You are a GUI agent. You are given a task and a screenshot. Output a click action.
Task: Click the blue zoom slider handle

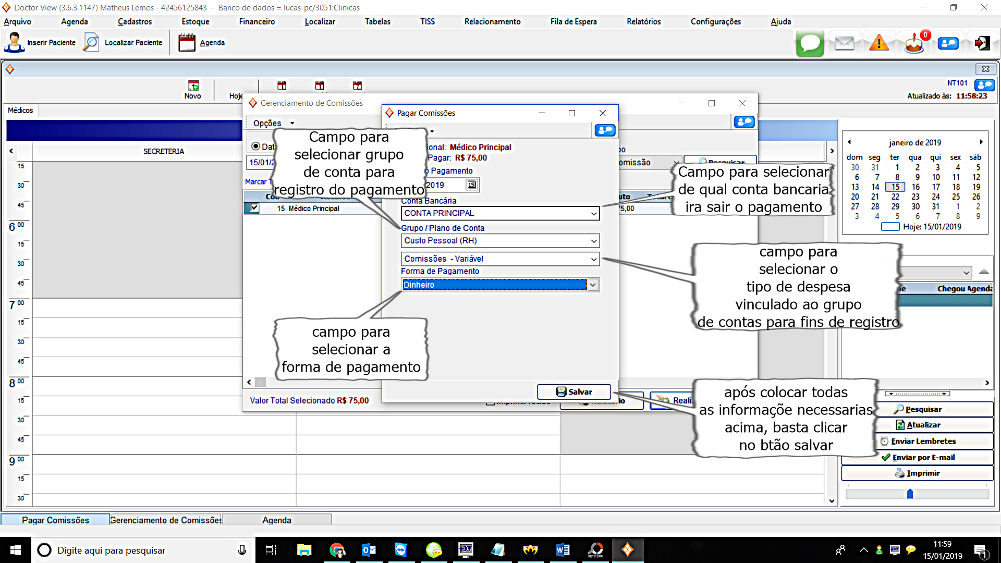coord(910,494)
